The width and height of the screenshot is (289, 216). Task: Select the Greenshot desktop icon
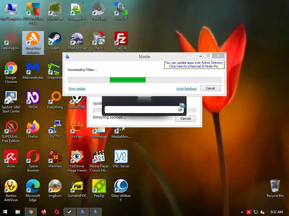[x=55, y=71]
